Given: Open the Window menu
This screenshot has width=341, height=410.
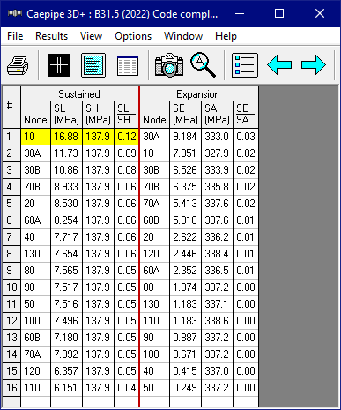Looking at the screenshot, I should tap(183, 36).
